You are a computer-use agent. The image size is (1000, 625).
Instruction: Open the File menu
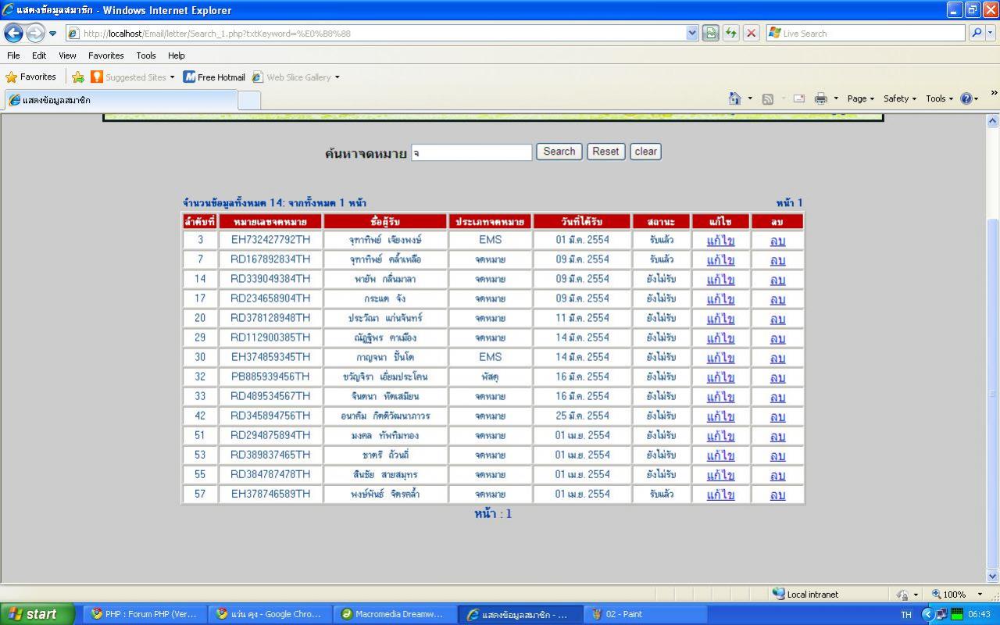tap(13, 55)
